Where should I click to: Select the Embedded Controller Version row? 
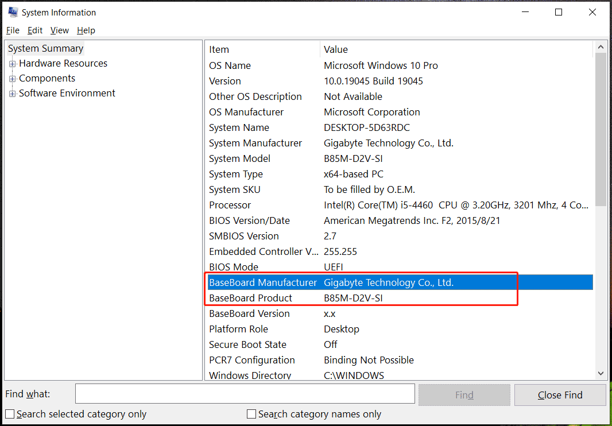(x=400, y=251)
